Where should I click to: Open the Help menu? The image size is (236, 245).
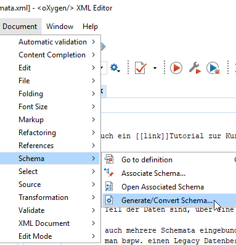point(90,27)
